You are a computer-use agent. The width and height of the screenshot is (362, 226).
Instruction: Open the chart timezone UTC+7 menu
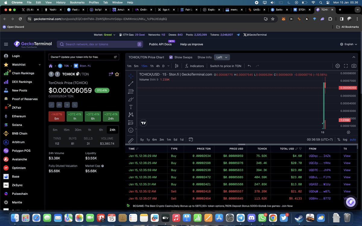point(320,140)
